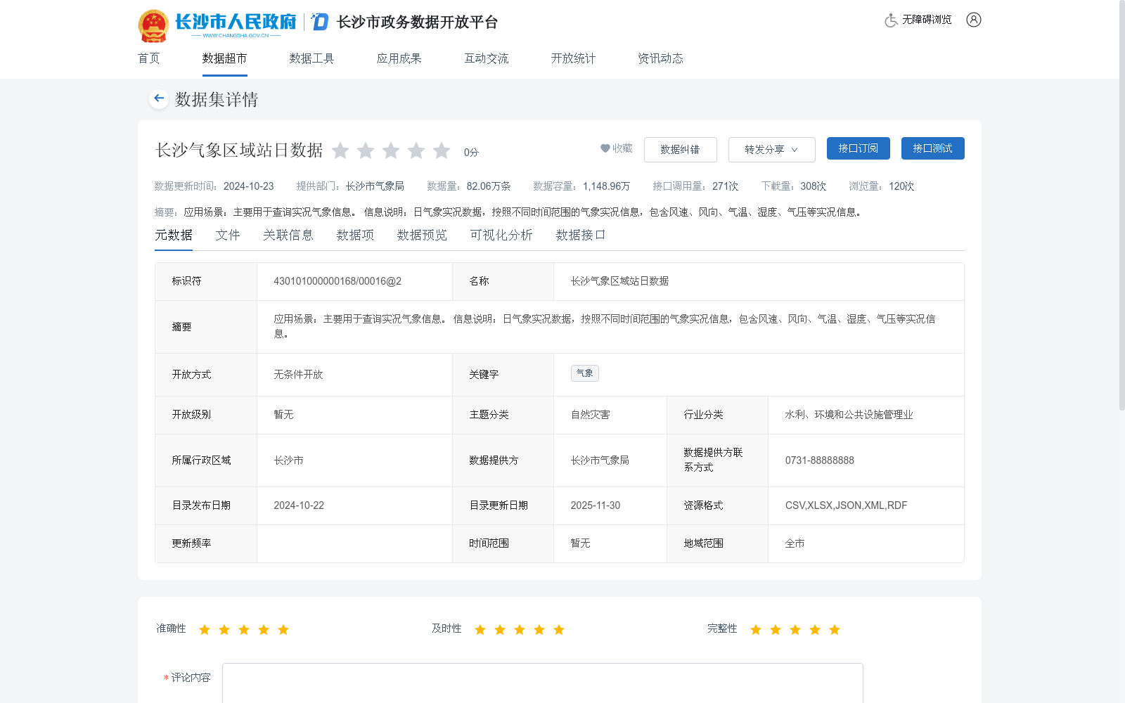The height and width of the screenshot is (703, 1125).
Task: Switch to the 文件 tab
Action: coord(228,235)
